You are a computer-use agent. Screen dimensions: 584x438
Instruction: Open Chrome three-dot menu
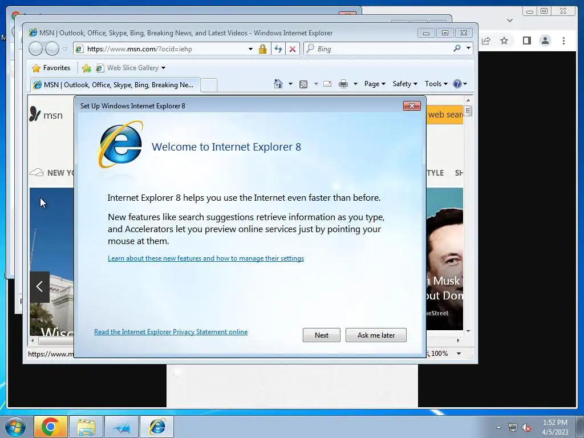[x=563, y=40]
